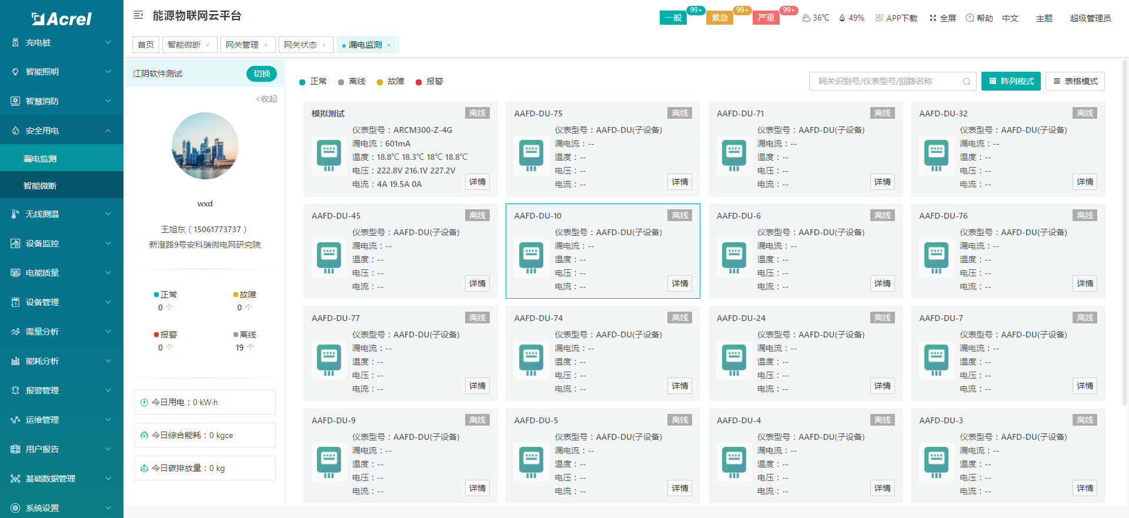Click the search magnifier icon
This screenshot has width=1129, height=518.
(966, 82)
